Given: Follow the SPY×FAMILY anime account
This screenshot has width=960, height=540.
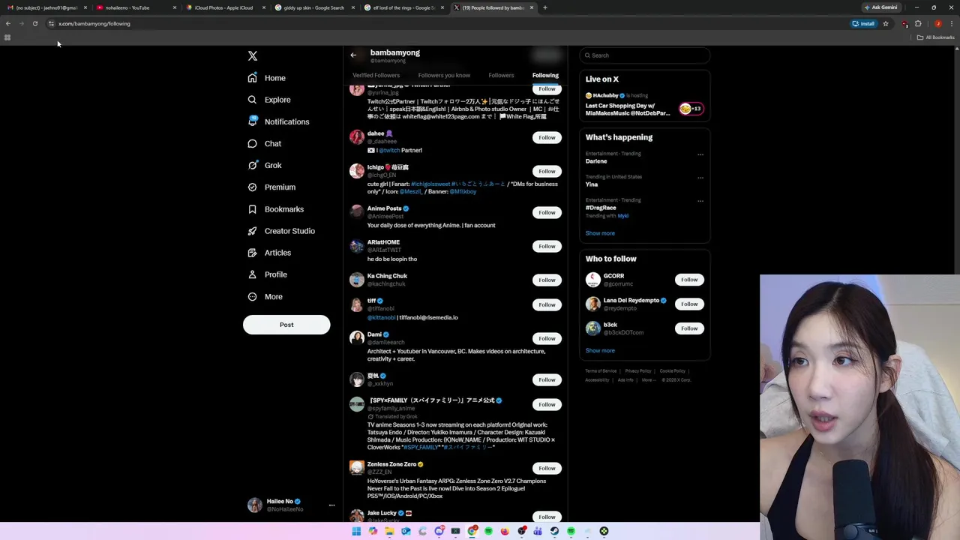Looking at the screenshot, I should pos(547,404).
